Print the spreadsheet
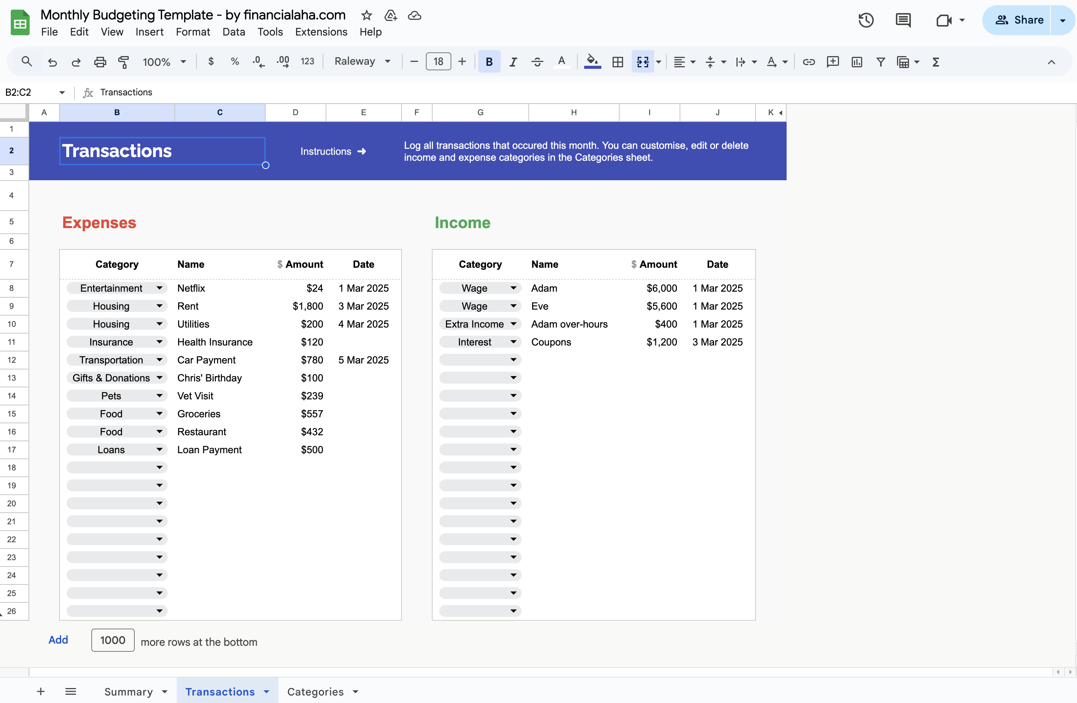 click(x=100, y=61)
